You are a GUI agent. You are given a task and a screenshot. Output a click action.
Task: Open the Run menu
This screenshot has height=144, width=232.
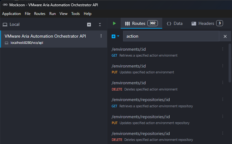(52, 14)
